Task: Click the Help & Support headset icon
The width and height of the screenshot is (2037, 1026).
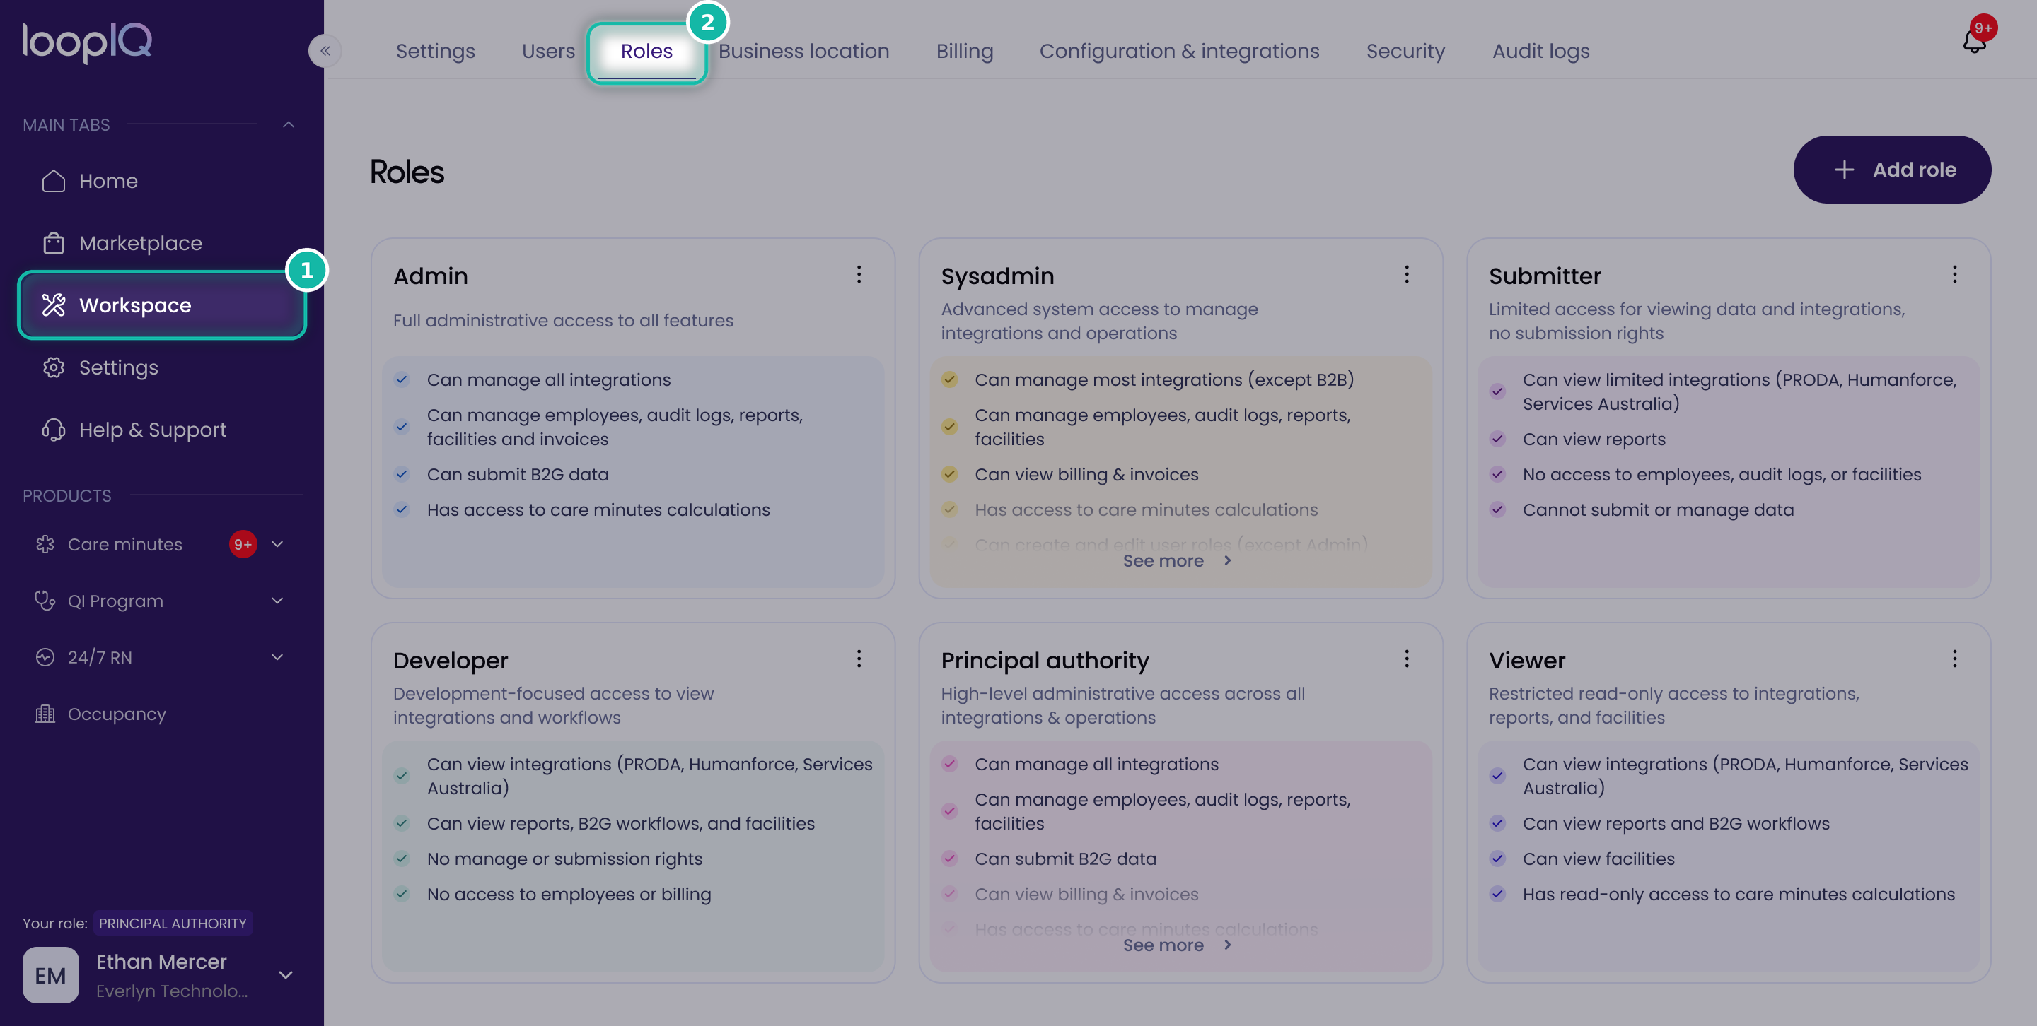Action: [x=53, y=430]
